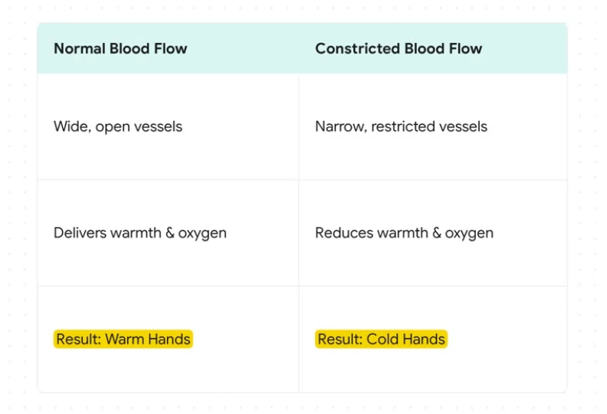
Task: Click the yellow "Result: Cold Hands" highlight
Action: (381, 339)
